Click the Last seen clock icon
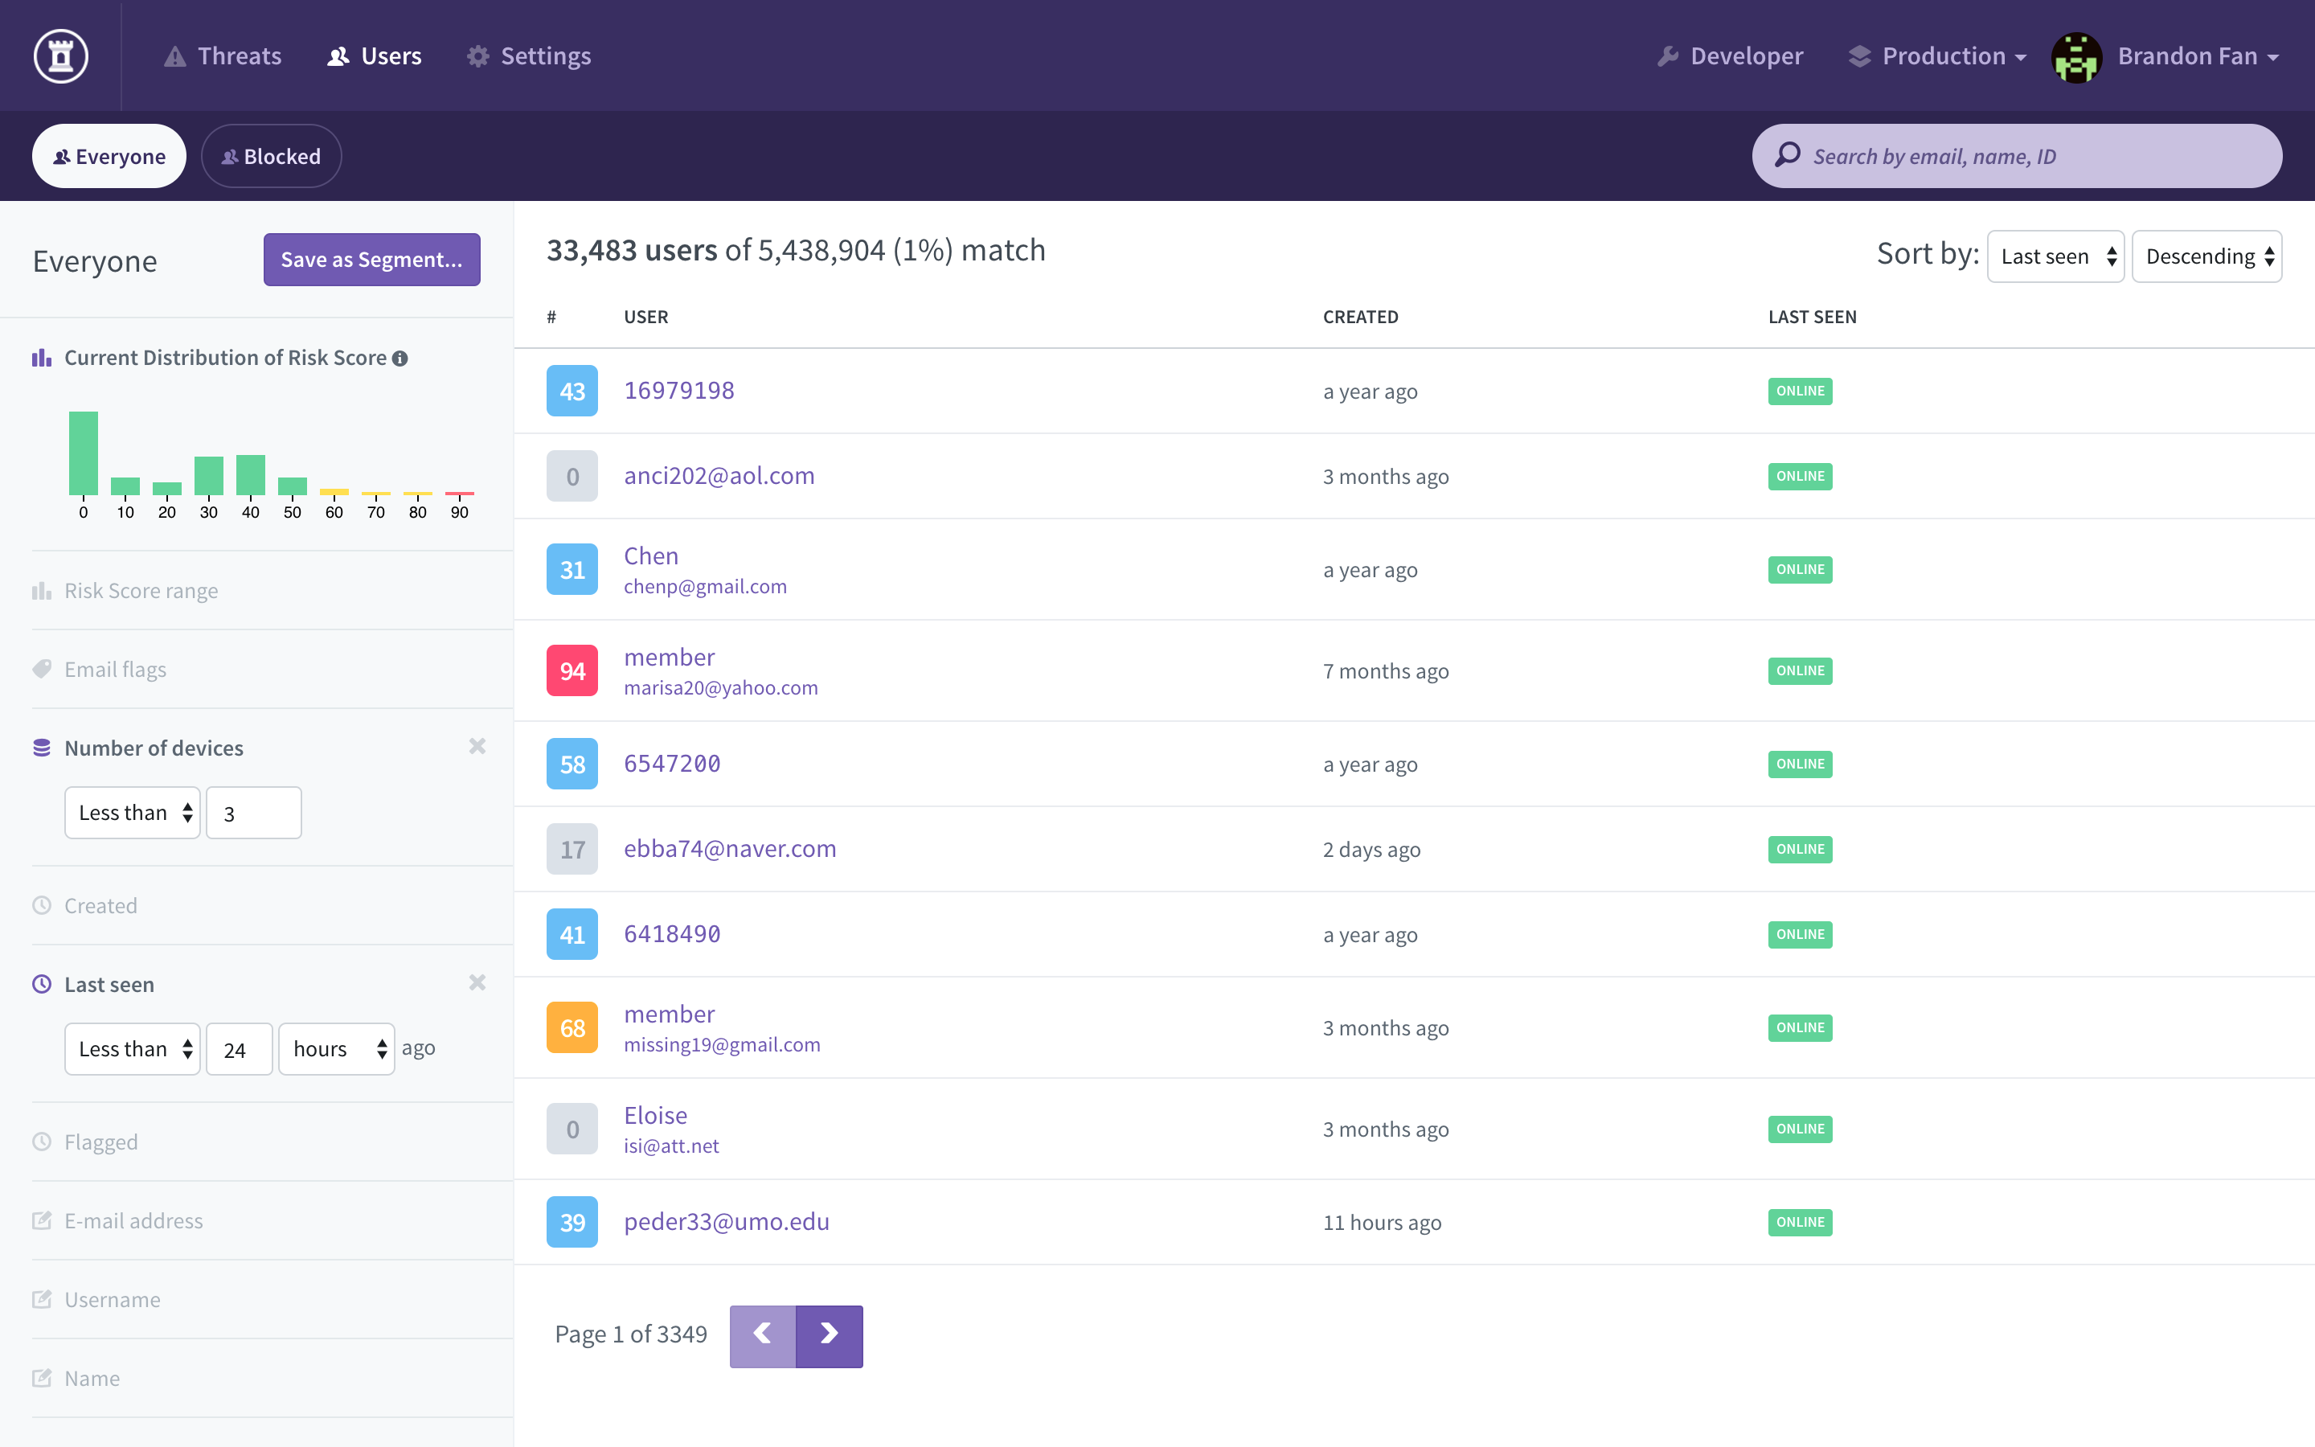Viewport: 2315px width, 1447px height. pos(41,984)
